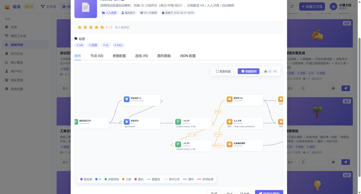Viewport: 361px width, 194px height.
Task: Bookmark the 营销文案生成 card
Action: pos(303,88)
